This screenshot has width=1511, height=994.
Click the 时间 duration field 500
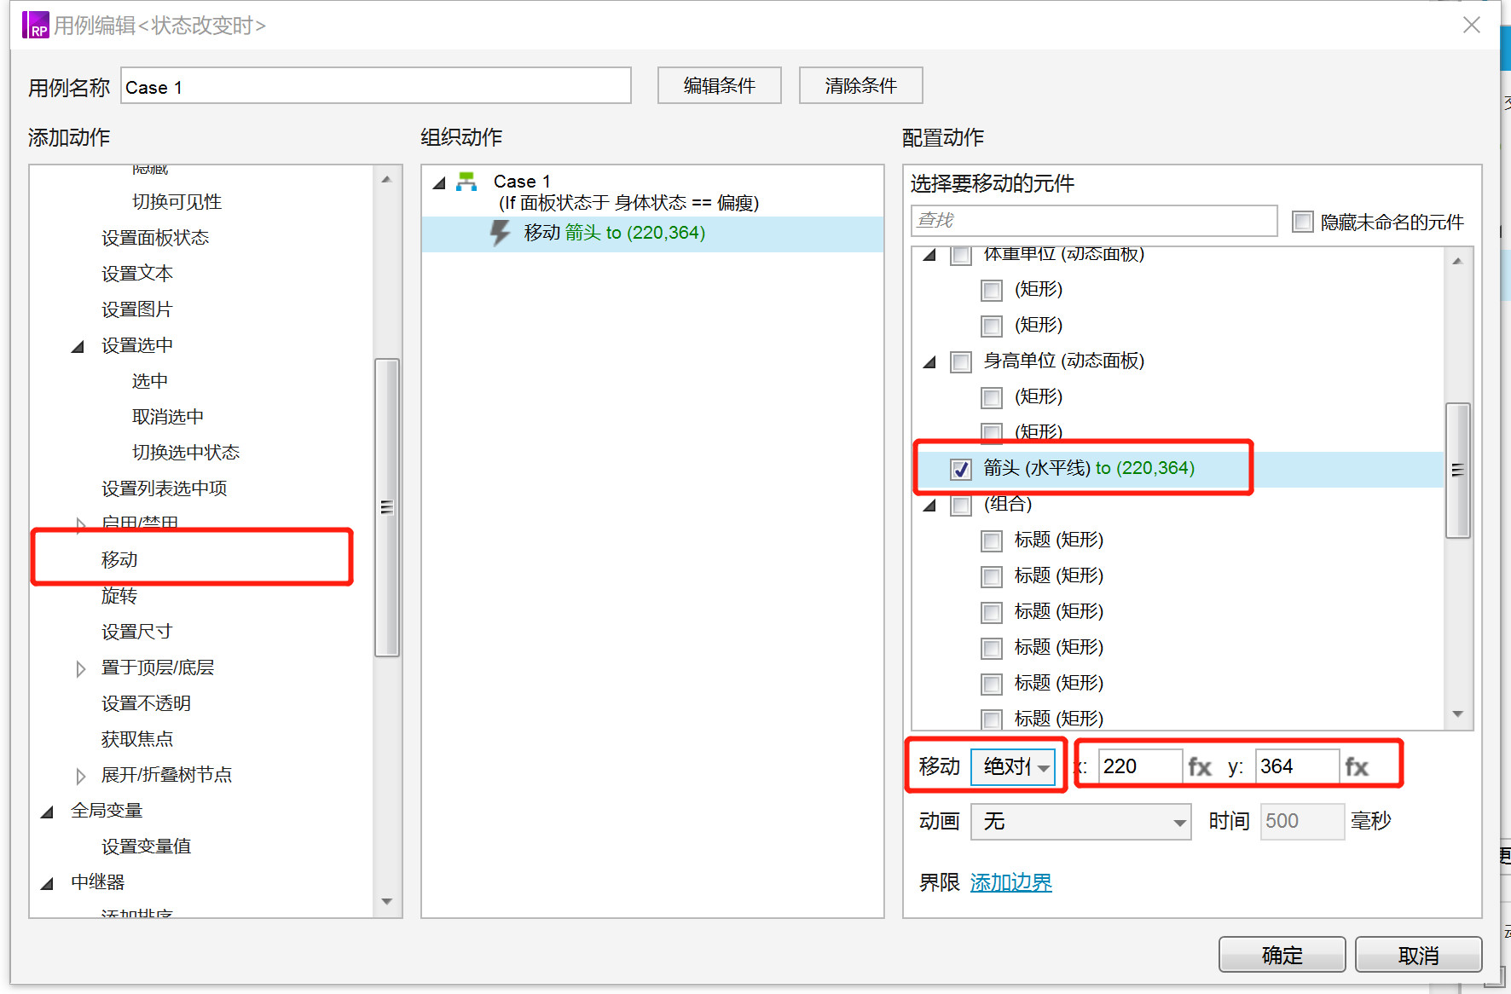pyautogui.click(x=1303, y=822)
